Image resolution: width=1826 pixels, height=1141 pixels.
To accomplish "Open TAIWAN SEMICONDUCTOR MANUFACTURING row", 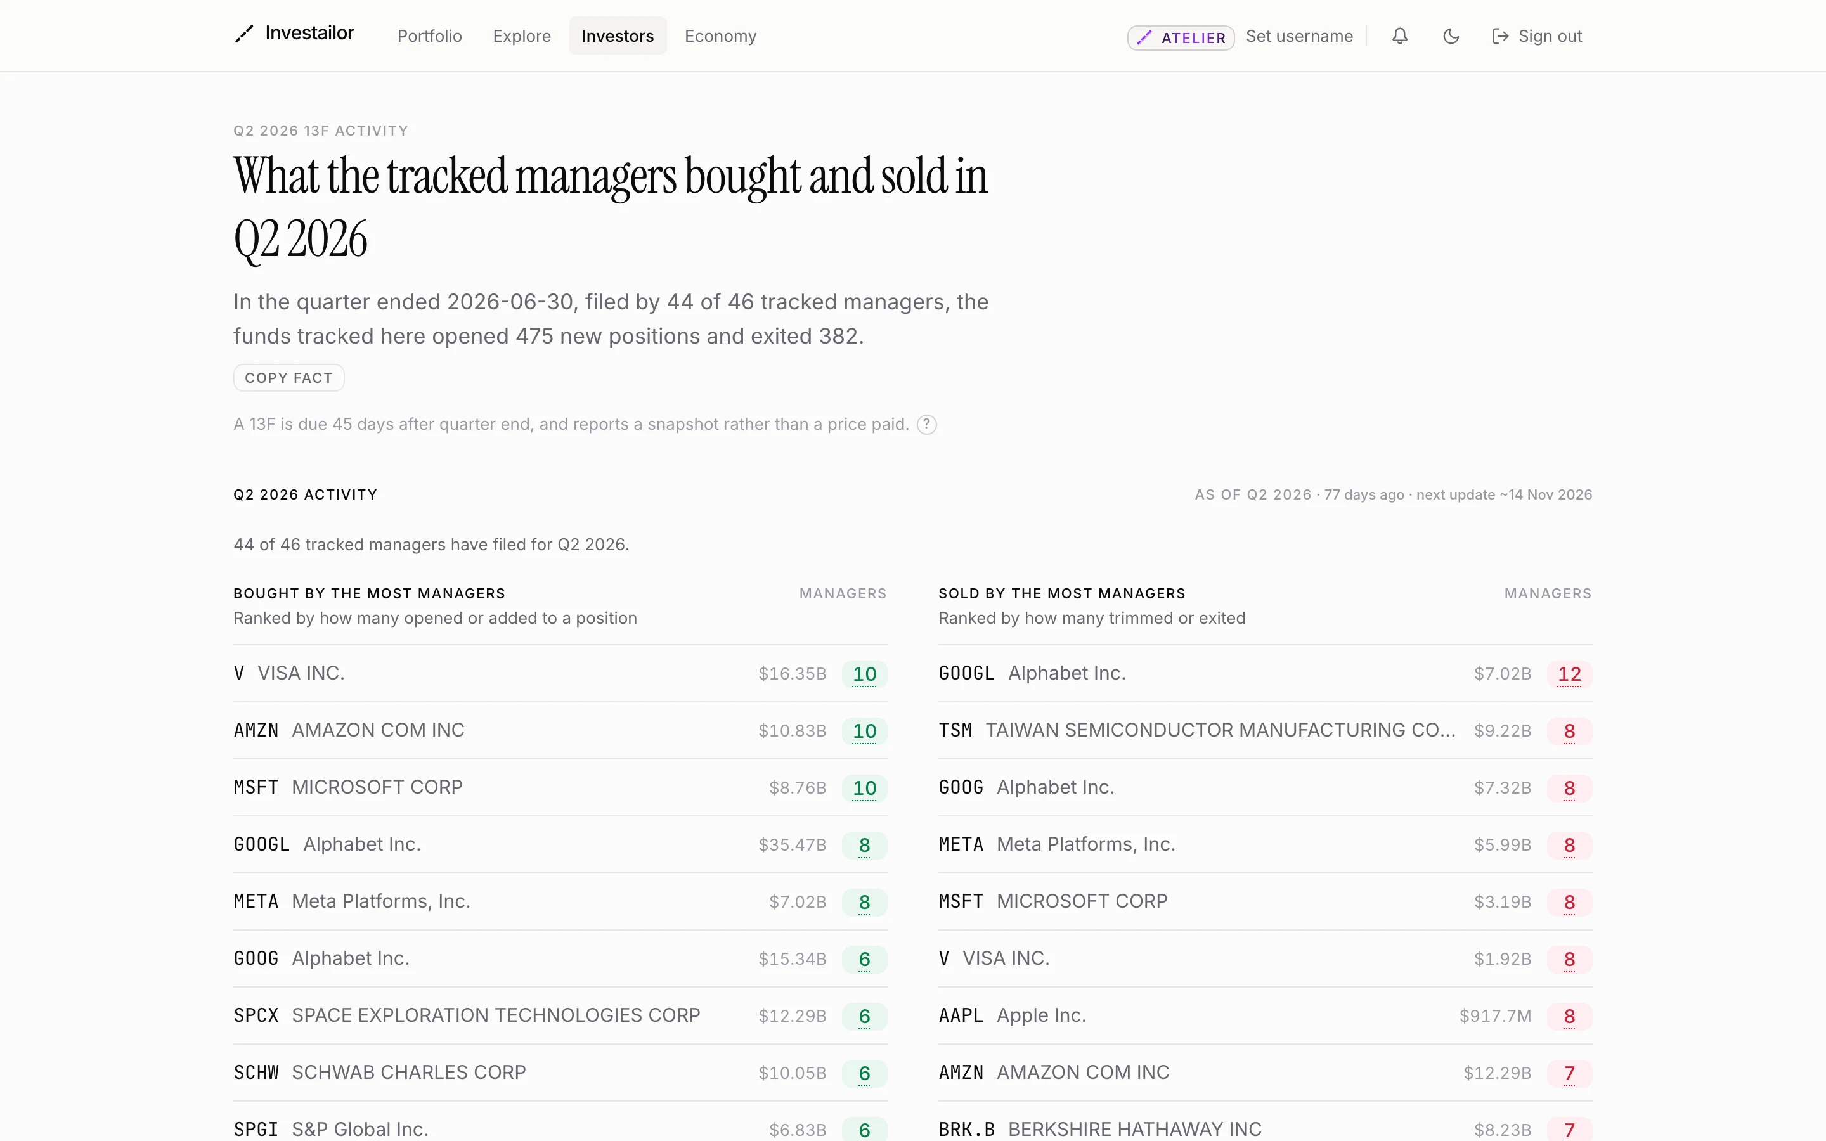I will click(x=1266, y=730).
